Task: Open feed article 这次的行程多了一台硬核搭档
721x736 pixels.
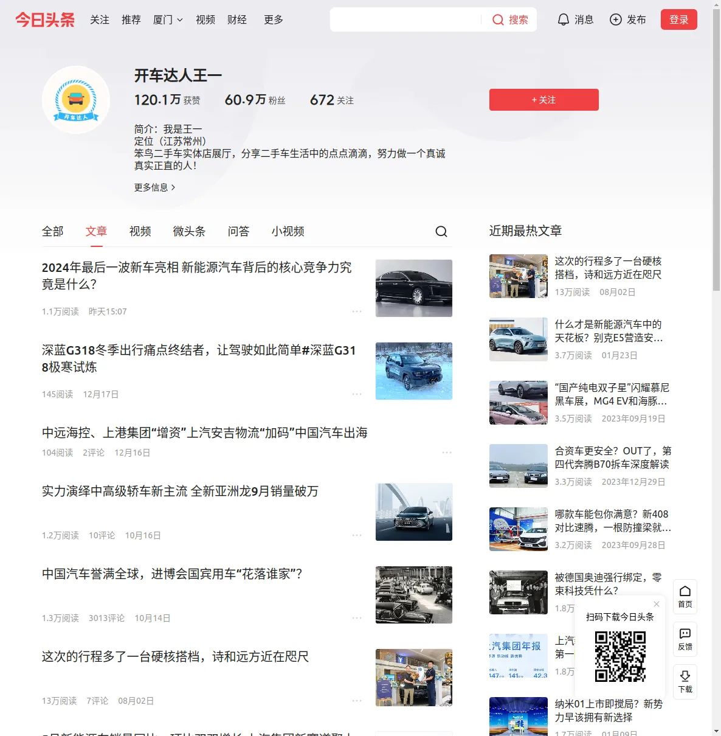Action: pos(176,656)
